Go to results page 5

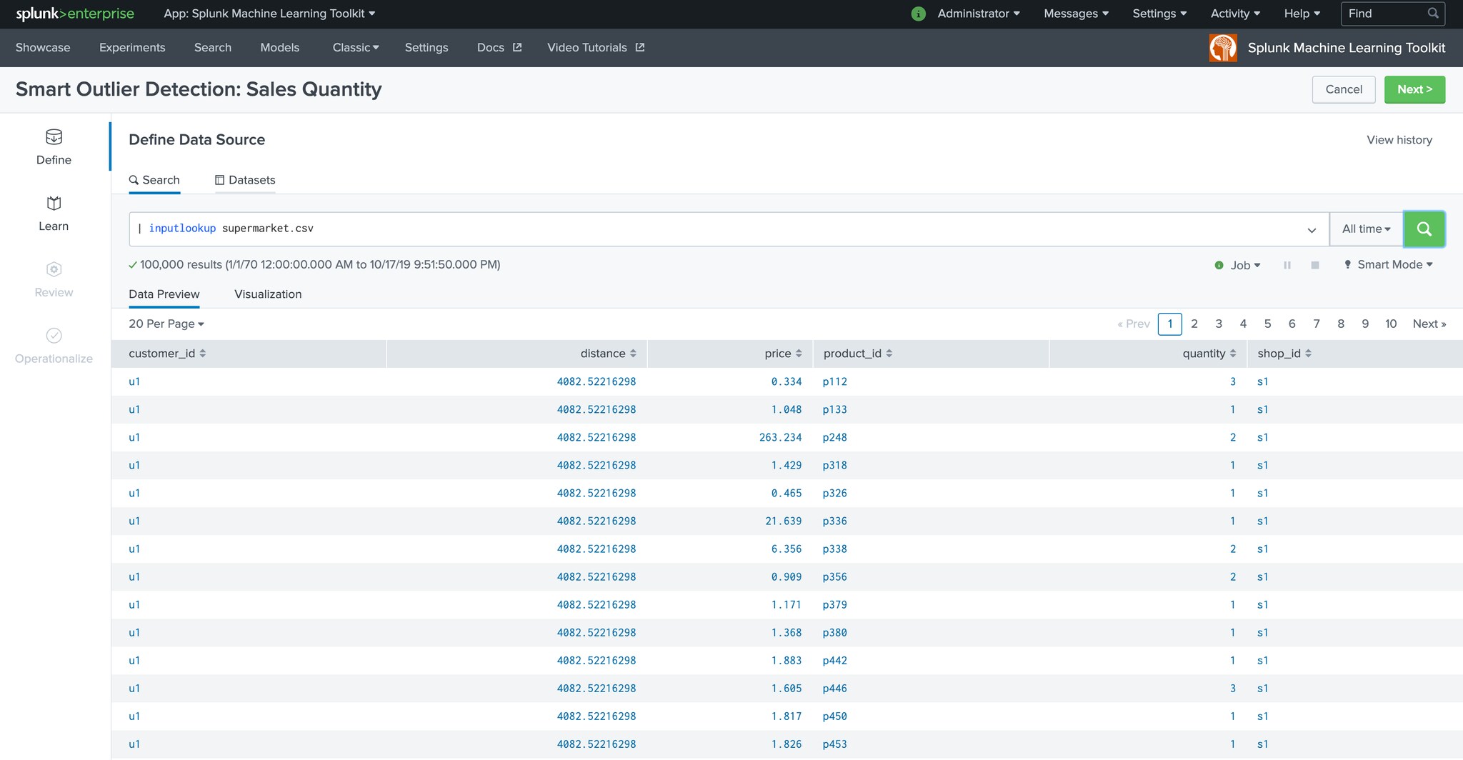[1267, 324]
